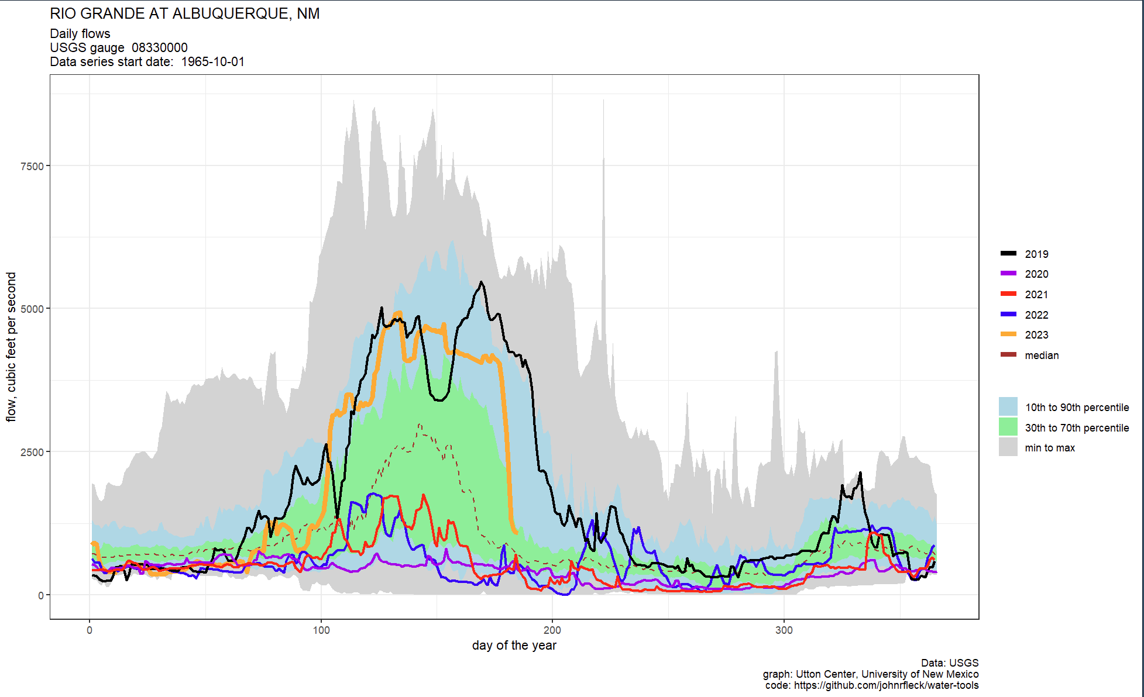
Task: Click the x-axis label day of the year
Action: click(514, 646)
